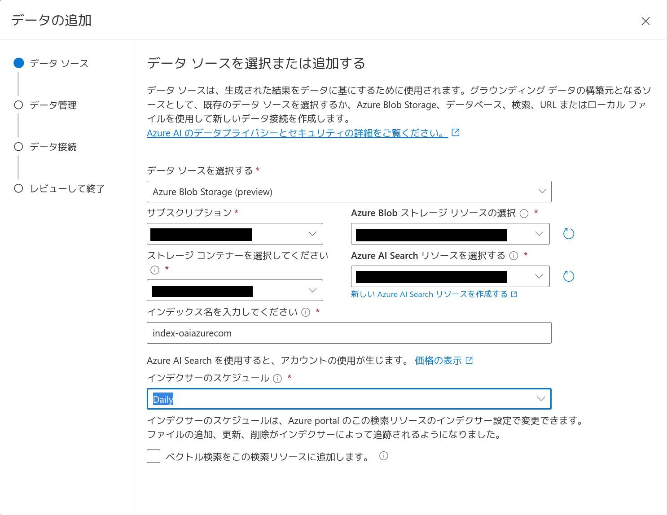The height and width of the screenshot is (515, 667).
Task: Click info icon under ストレージ コンテナー label
Action: [x=155, y=270]
